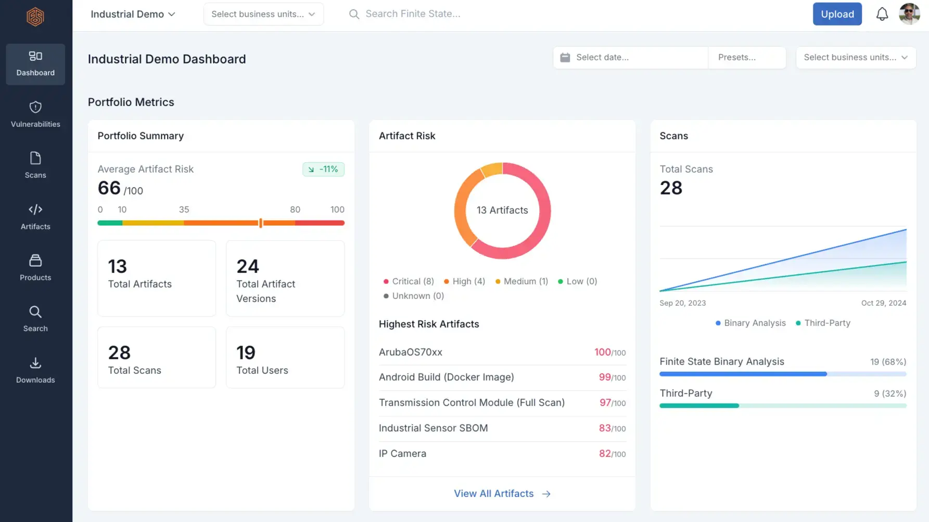Click the notifications bell icon

882,14
